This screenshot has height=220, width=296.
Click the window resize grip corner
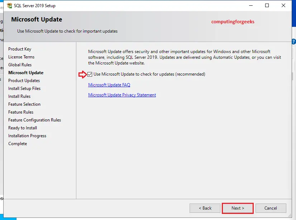(290, 215)
